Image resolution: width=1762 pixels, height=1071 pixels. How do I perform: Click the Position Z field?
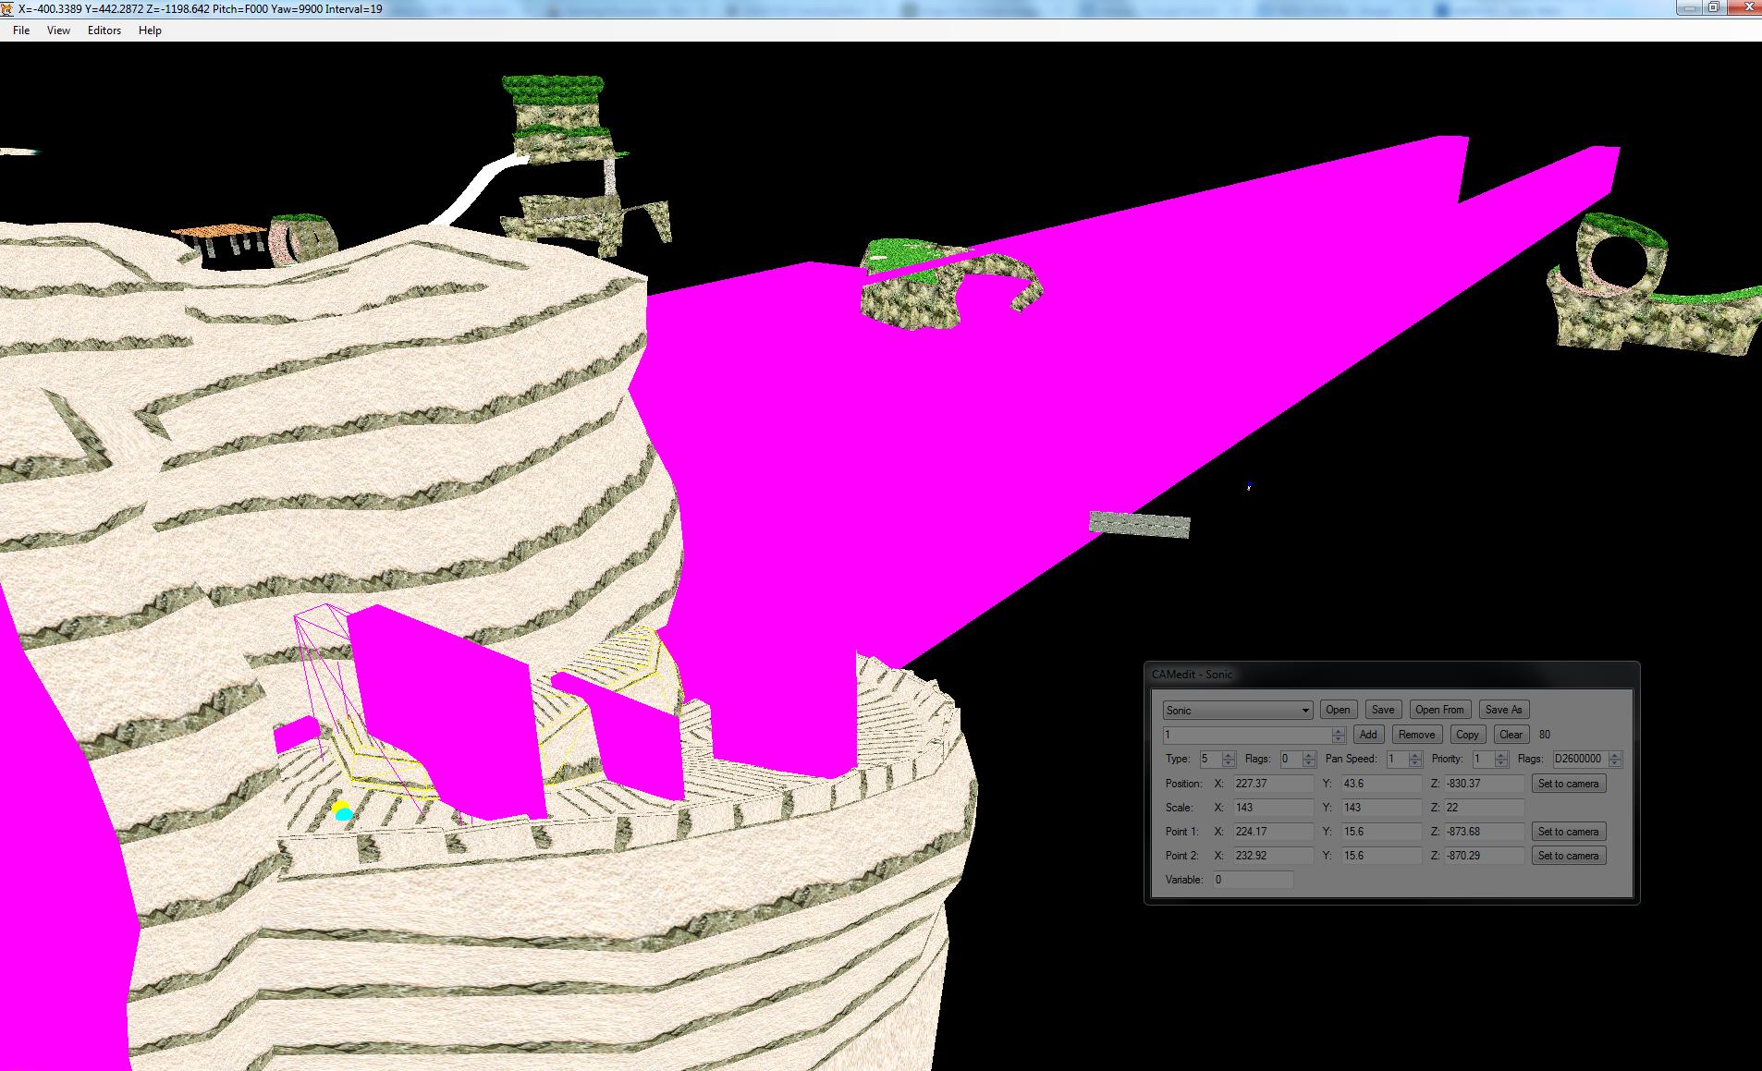tap(1484, 784)
